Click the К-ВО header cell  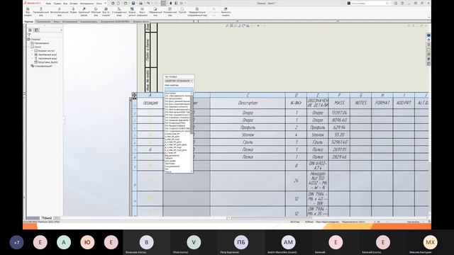296,103
